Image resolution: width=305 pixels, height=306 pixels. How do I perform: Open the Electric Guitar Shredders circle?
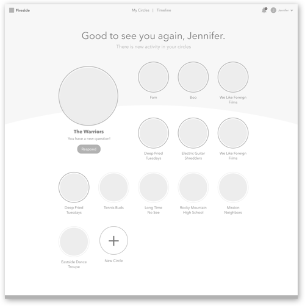193,133
